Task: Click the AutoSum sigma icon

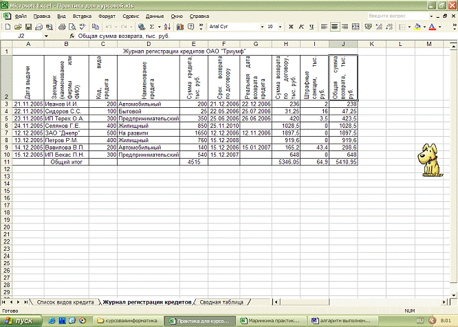Action: point(151,27)
